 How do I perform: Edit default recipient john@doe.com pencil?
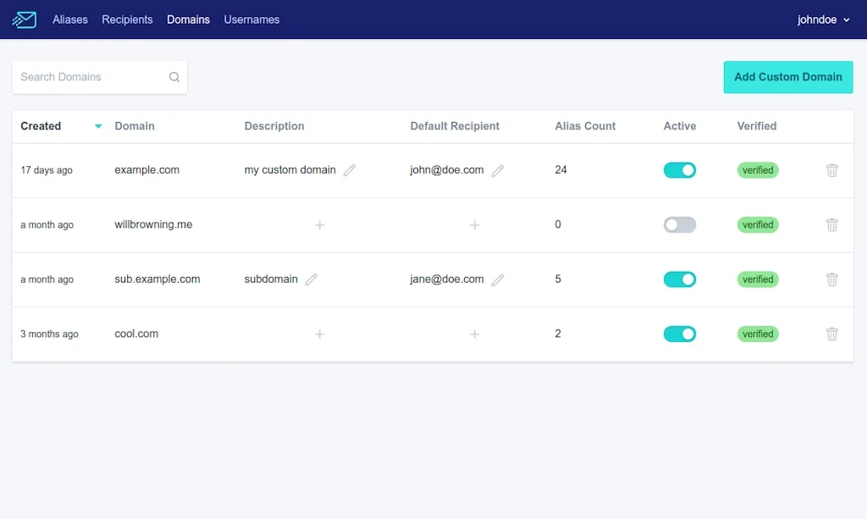(x=498, y=170)
